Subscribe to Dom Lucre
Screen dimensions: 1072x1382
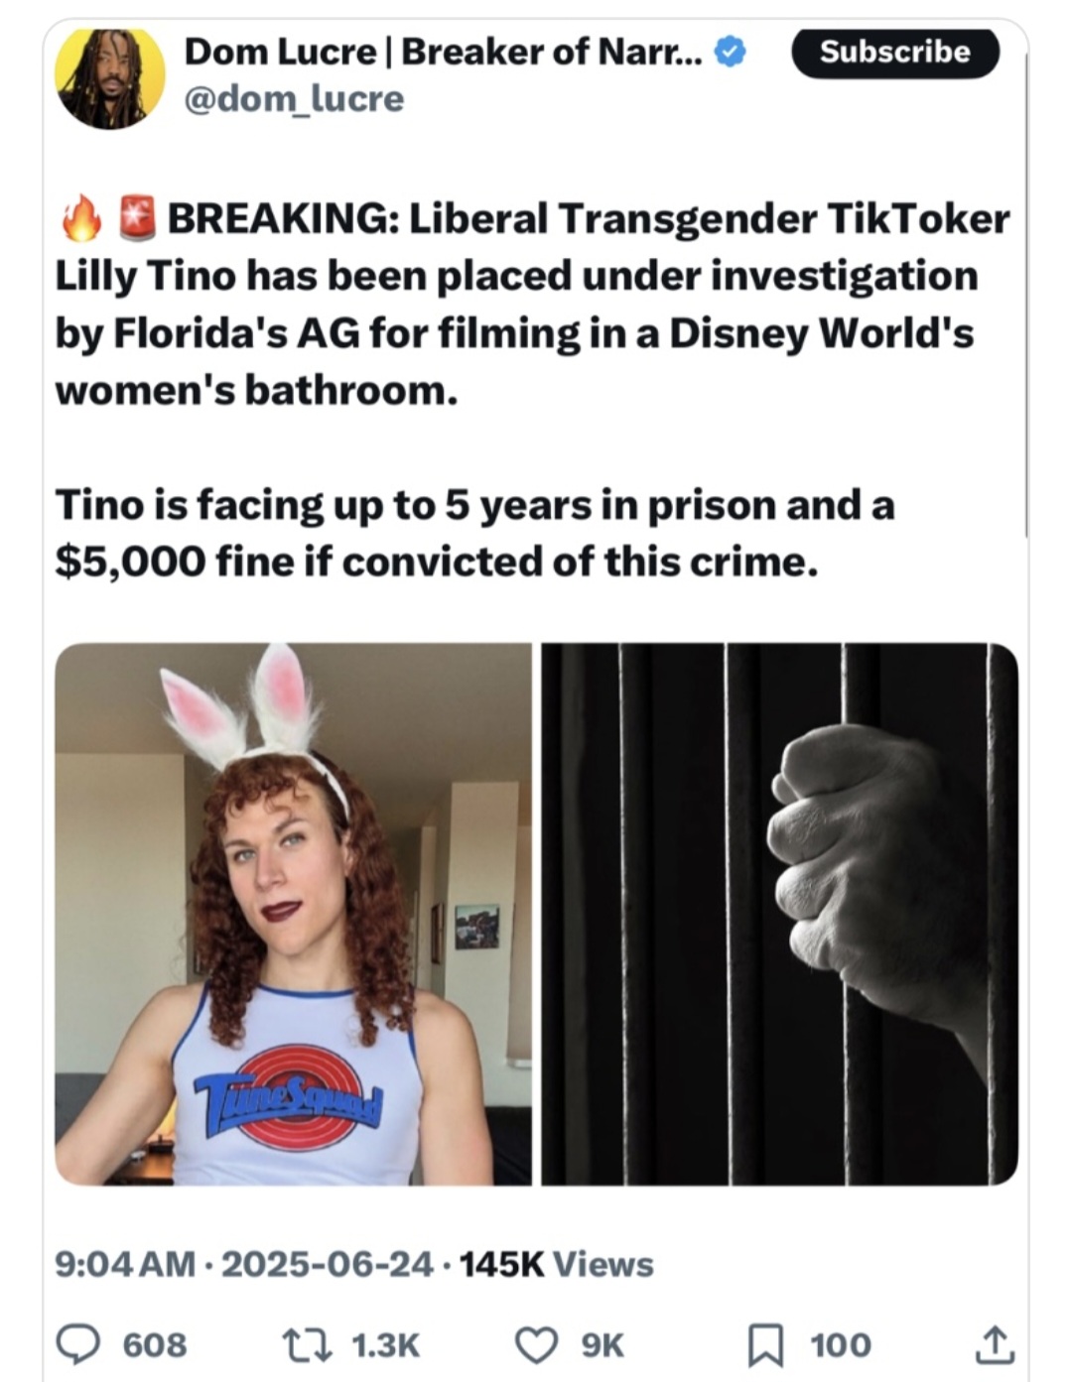click(895, 52)
